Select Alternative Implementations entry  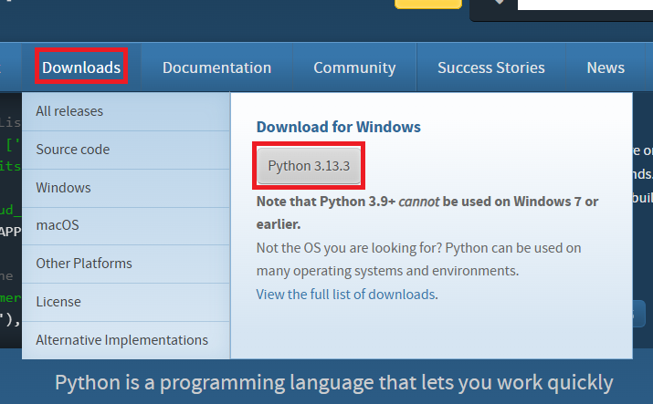pyautogui.click(x=126, y=340)
